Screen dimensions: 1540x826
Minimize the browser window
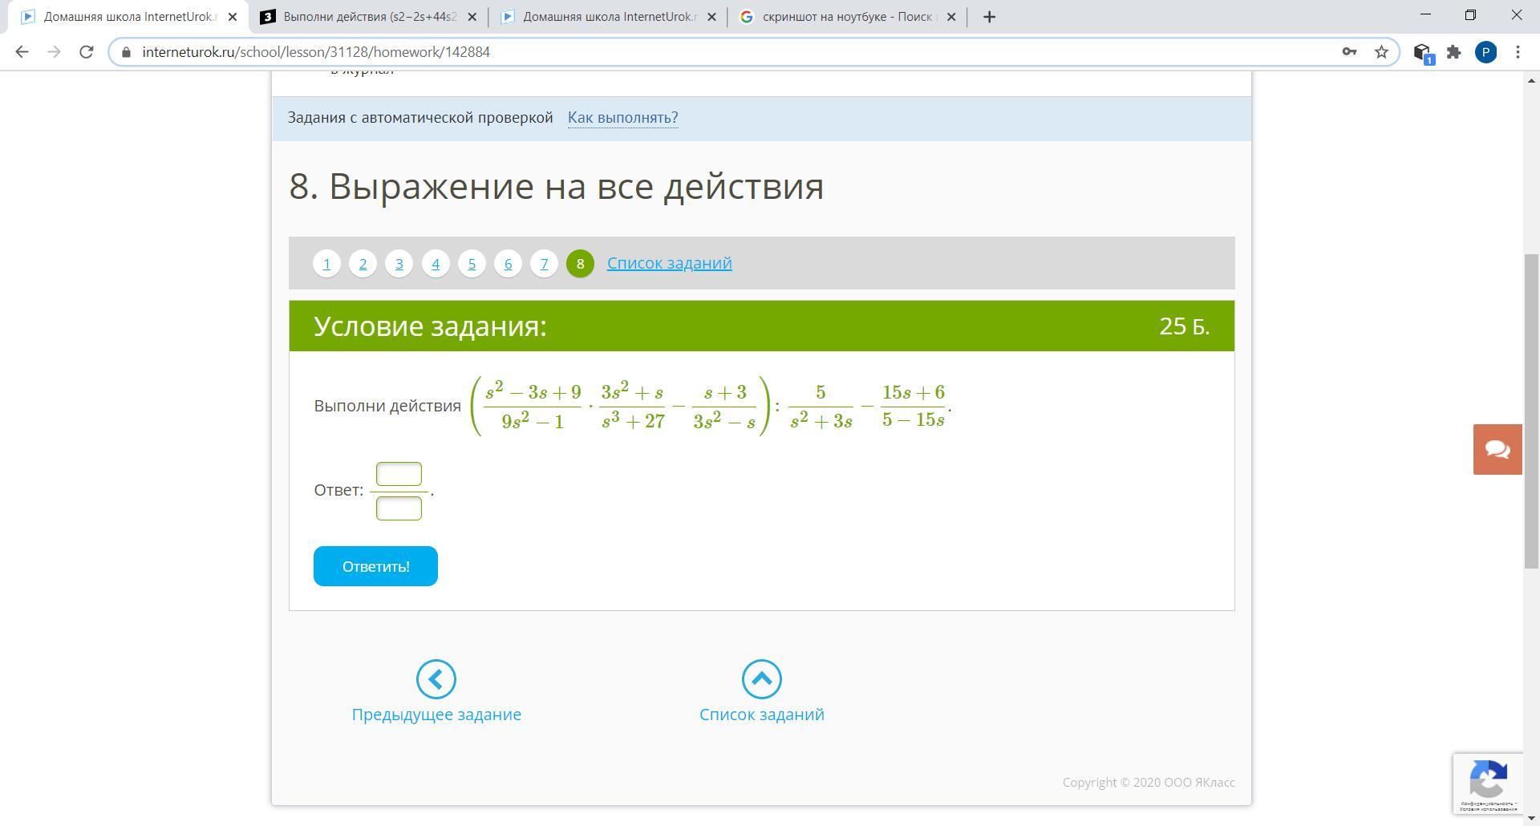click(x=1425, y=16)
